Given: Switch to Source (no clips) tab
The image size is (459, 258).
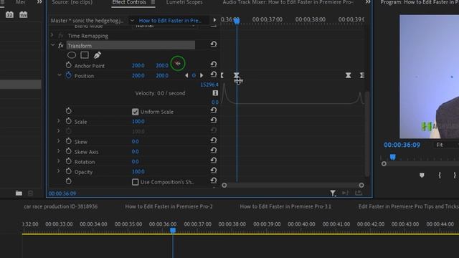Looking at the screenshot, I should [x=72, y=2].
